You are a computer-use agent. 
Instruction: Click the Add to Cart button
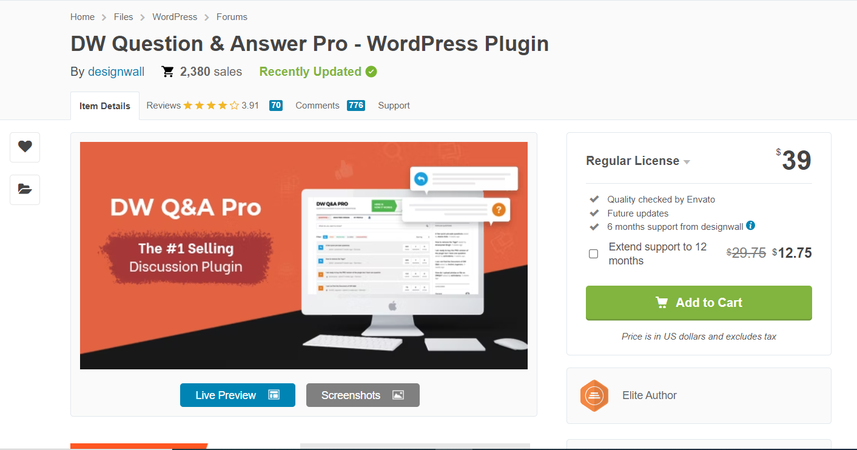tap(699, 303)
